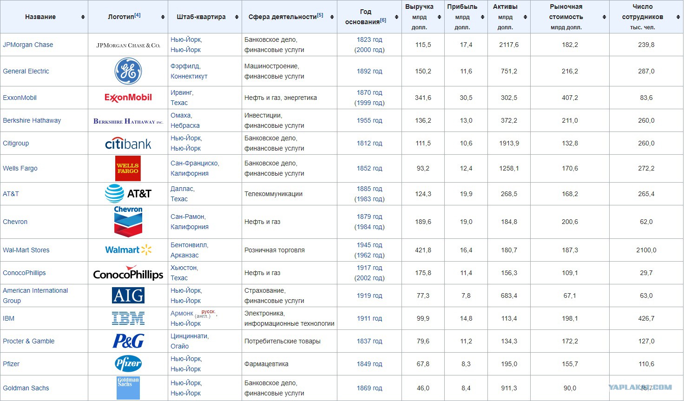This screenshot has height=401, width=684.
Task: Click the striped IBM logo
Action: click(128, 318)
